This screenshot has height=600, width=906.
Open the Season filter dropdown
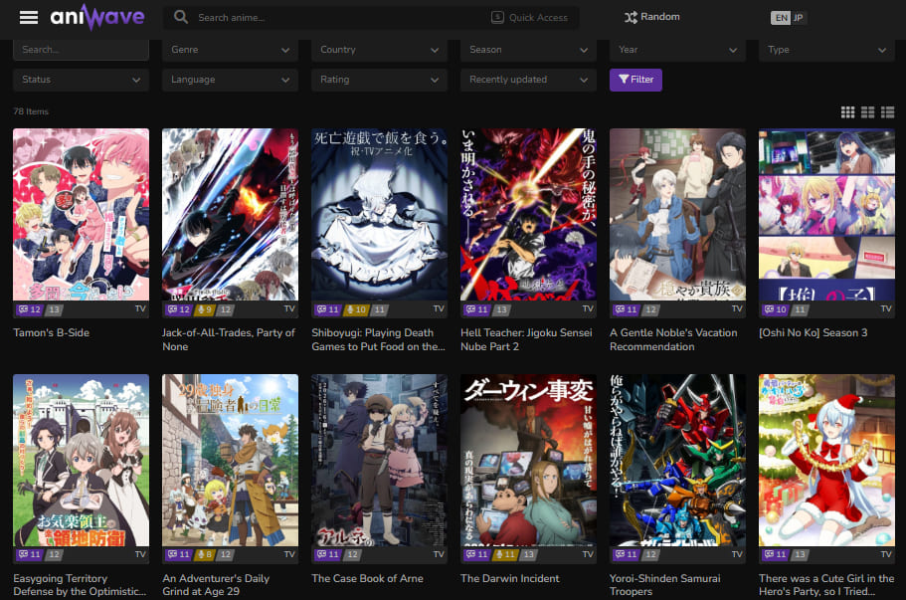point(528,50)
